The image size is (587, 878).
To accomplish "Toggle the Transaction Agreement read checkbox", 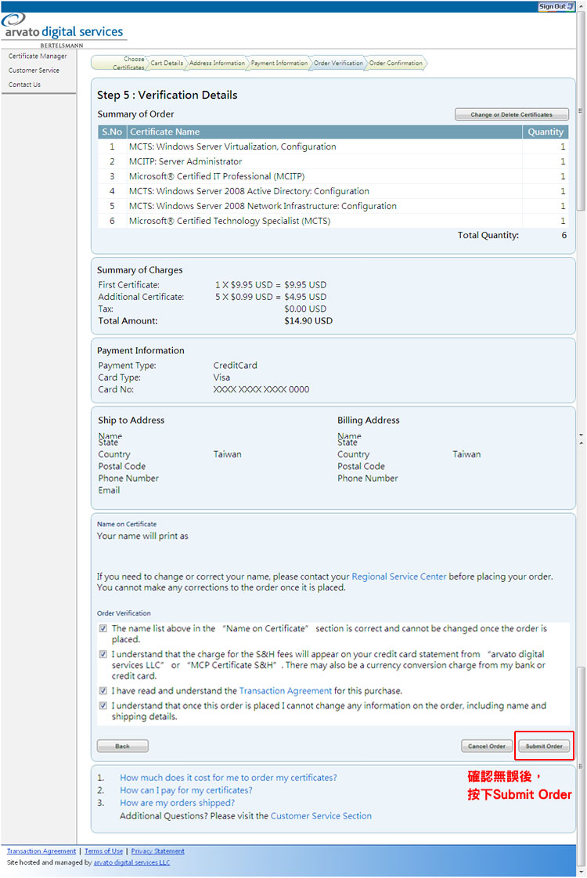I will pyautogui.click(x=103, y=691).
